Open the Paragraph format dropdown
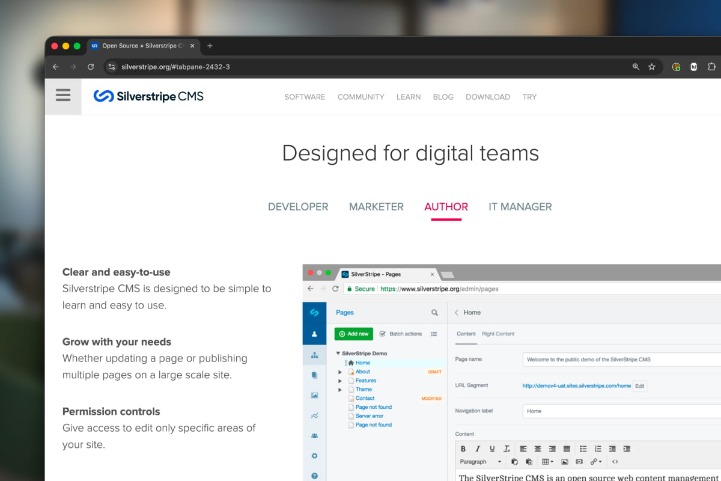The width and height of the screenshot is (721, 481). coord(481,462)
